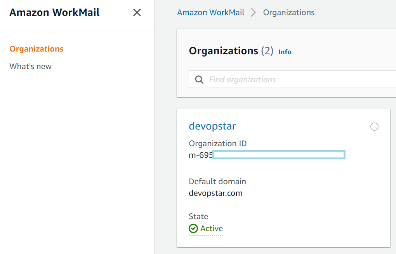Click the green Active check icon

click(193, 228)
